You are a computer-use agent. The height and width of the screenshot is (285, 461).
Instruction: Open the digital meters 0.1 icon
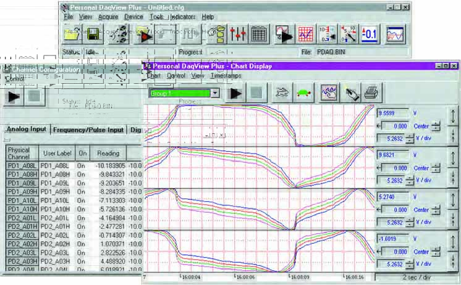pyautogui.click(x=370, y=35)
